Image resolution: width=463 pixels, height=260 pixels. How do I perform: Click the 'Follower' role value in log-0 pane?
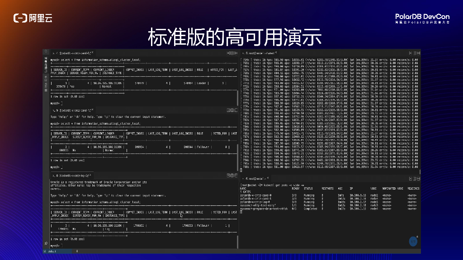click(x=203, y=226)
